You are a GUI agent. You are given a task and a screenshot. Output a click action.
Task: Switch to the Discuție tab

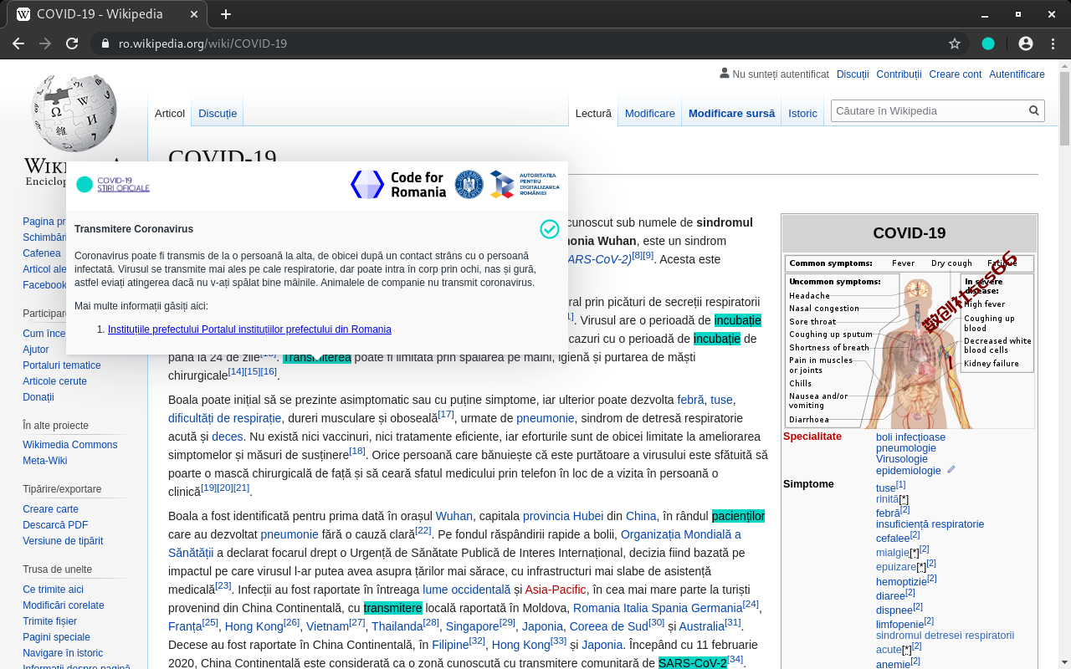(218, 113)
